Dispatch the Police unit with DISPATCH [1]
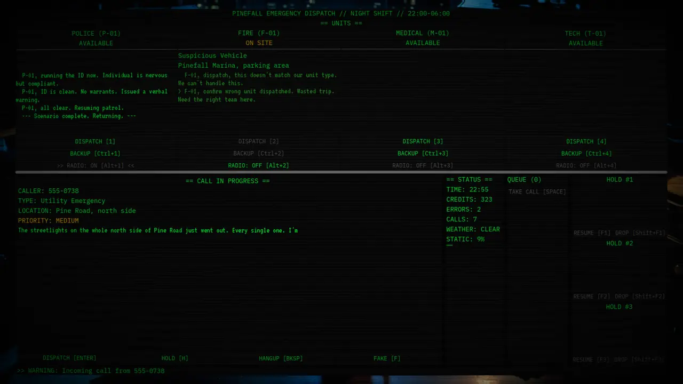Viewport: 683px width, 384px height. [95, 142]
